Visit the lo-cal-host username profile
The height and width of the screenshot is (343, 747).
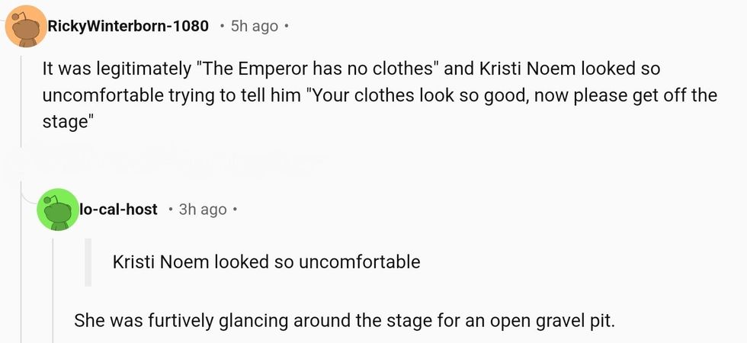pos(119,209)
